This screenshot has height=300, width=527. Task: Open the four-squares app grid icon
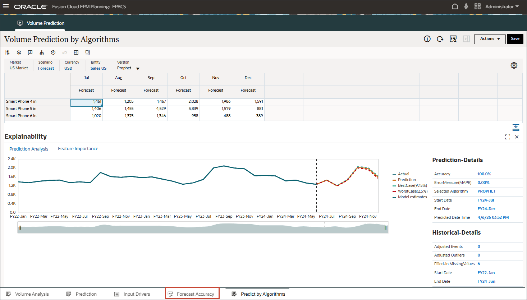point(477,6)
